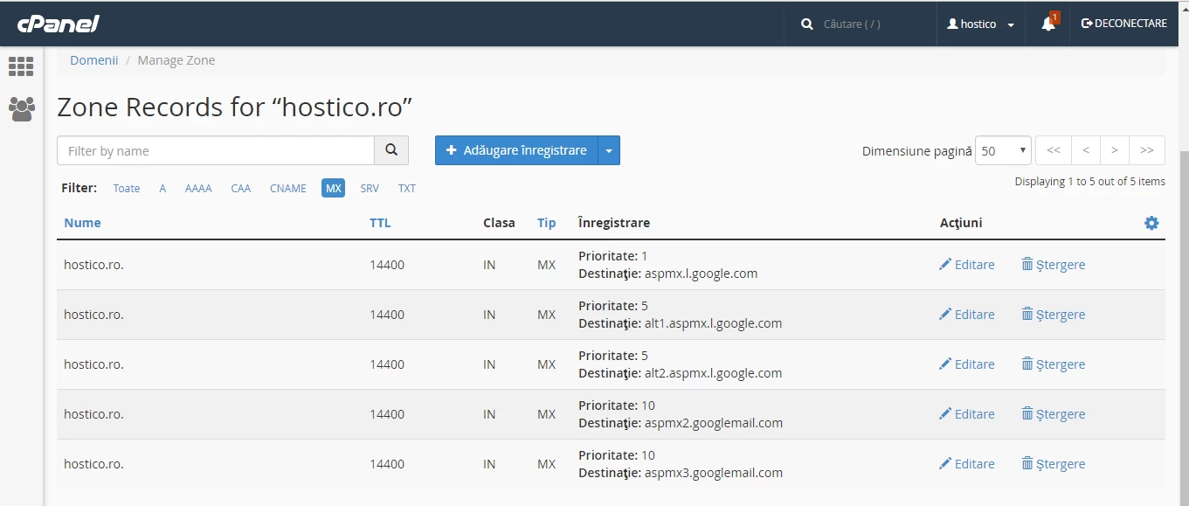The image size is (1189, 506).
Task: Select the TXT filter tab
Action: 407,188
